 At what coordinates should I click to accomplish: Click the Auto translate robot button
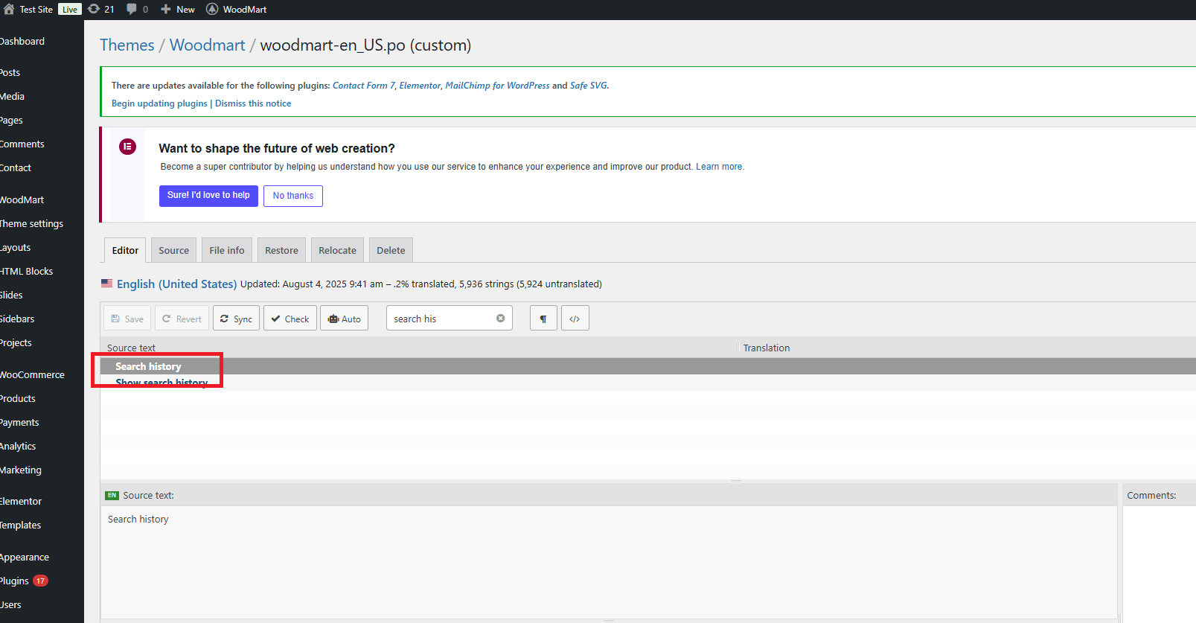click(x=344, y=319)
